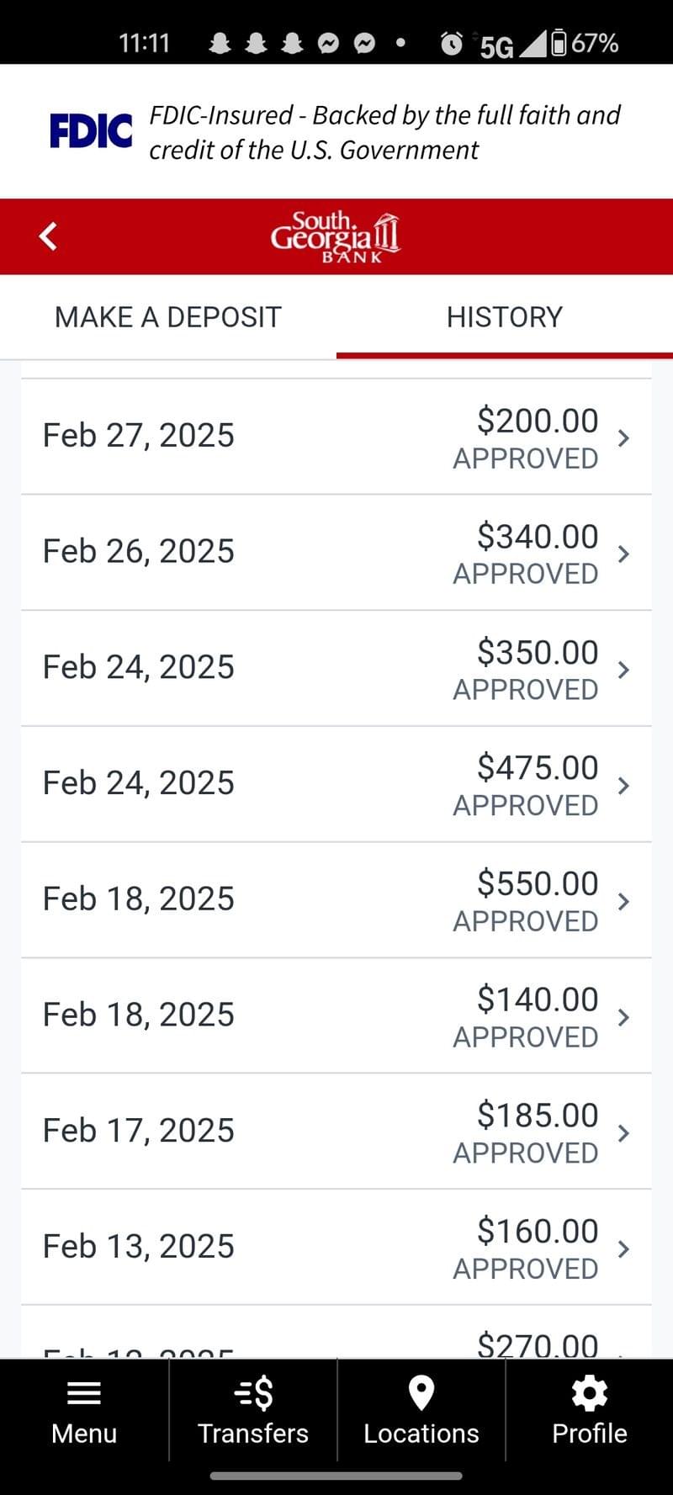Screen dimensions: 673x1495
Task: Expand the $200.00 deposit chevron
Action: click(x=623, y=437)
